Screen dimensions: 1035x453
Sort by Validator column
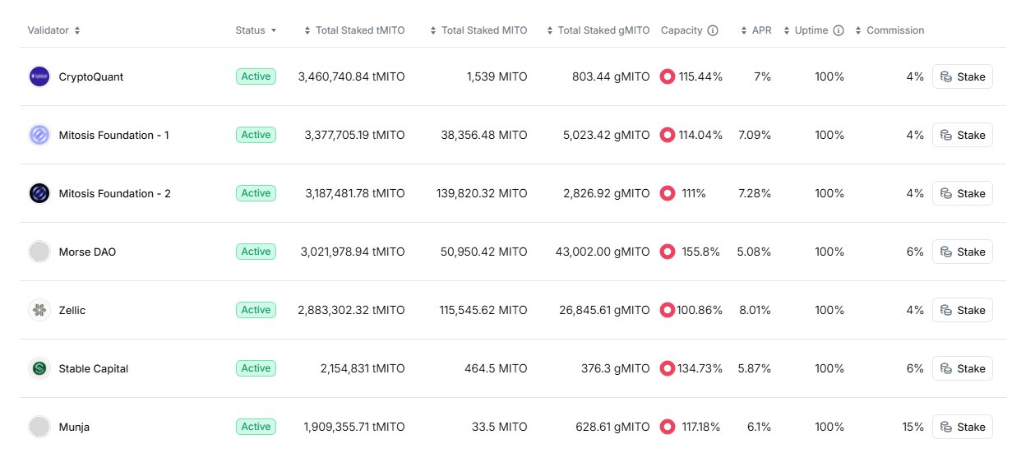point(53,30)
